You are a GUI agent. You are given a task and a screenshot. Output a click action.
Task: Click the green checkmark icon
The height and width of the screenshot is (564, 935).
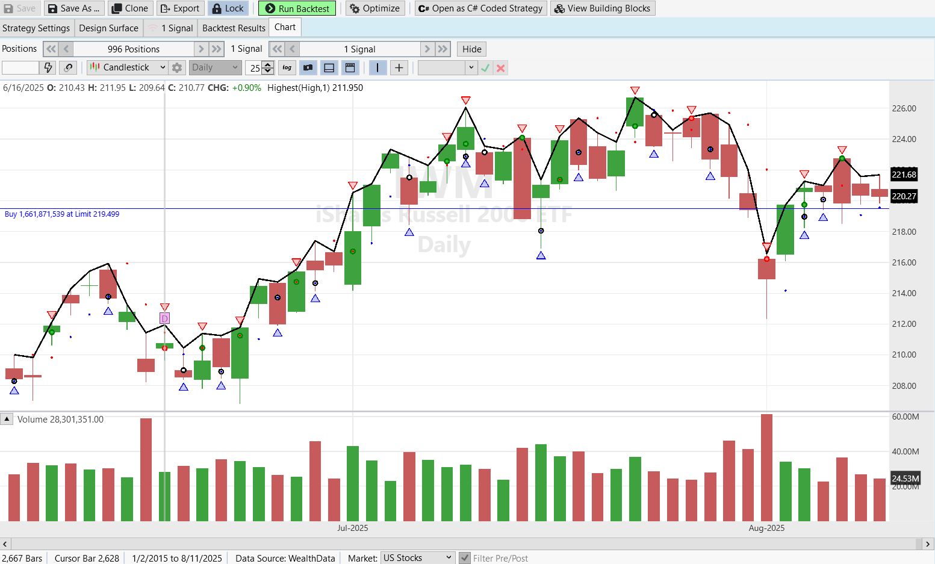pyautogui.click(x=485, y=68)
